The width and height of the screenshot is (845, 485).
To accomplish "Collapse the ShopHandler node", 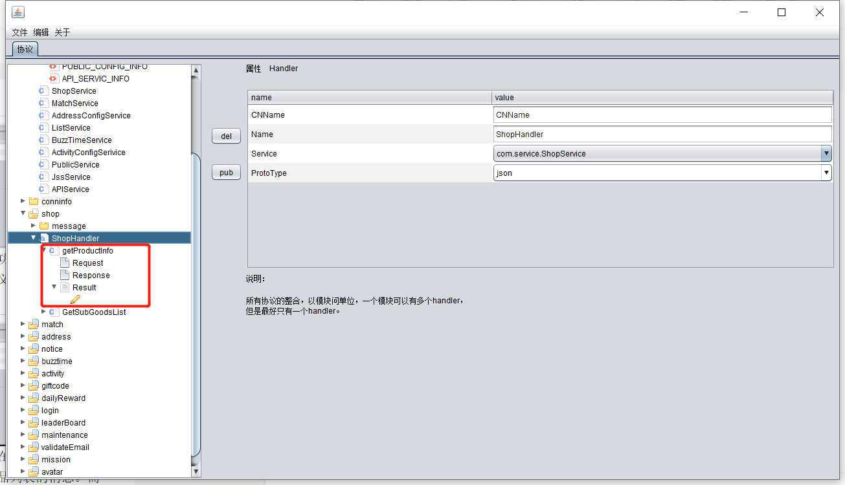I will tap(34, 238).
